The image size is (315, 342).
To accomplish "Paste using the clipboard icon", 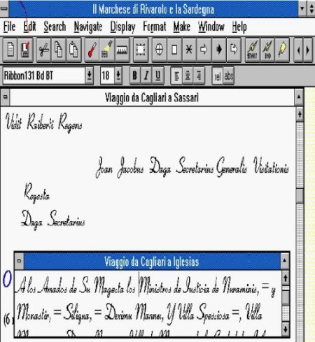I will click(x=73, y=50).
